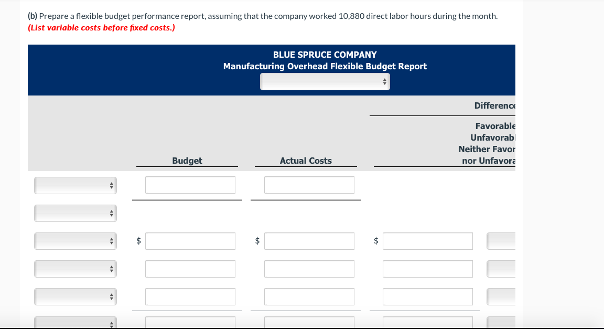The height and width of the screenshot is (329, 604).
Task: Click the Budget field next to the dollar sign
Action: coord(190,241)
